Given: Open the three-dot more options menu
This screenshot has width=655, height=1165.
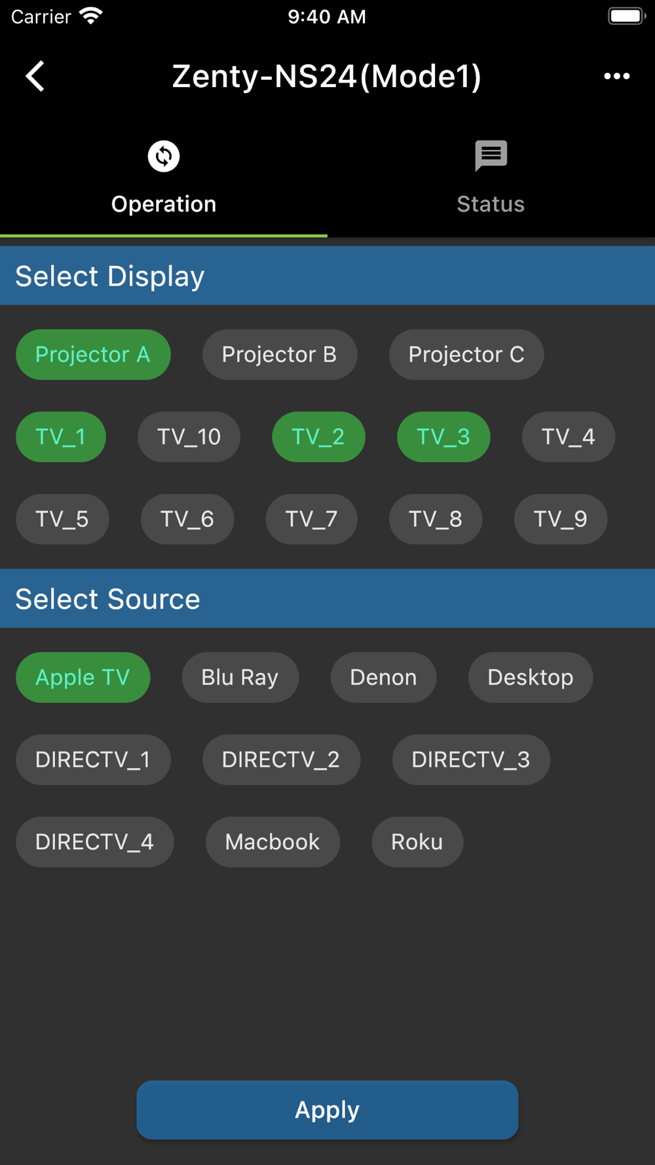Looking at the screenshot, I should (616, 76).
